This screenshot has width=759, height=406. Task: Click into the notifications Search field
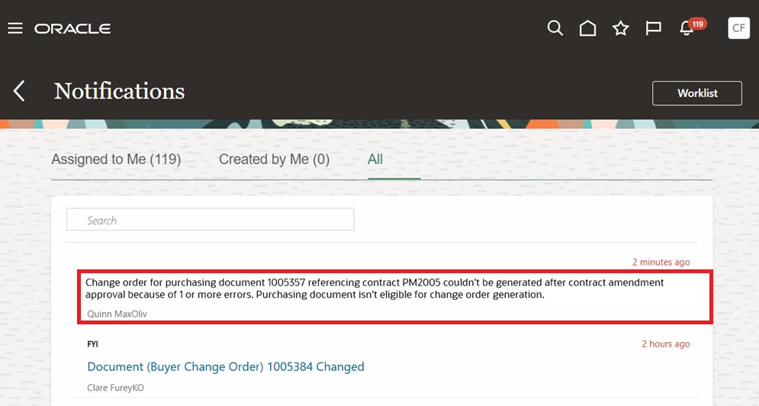[210, 220]
